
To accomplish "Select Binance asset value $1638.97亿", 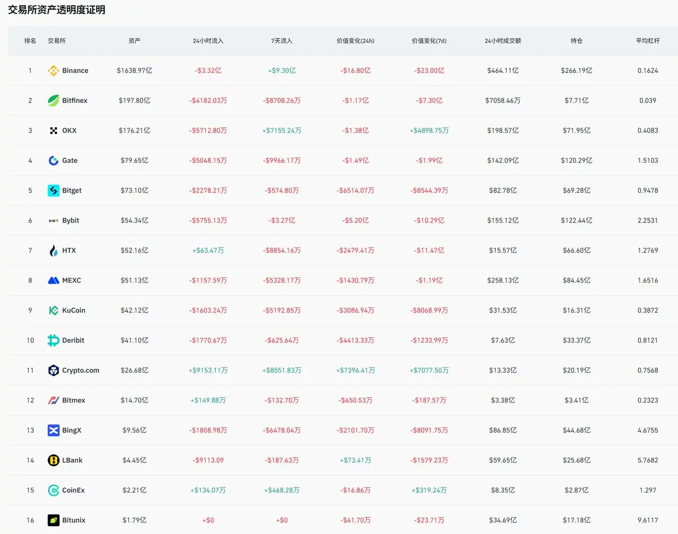I will tap(134, 71).
